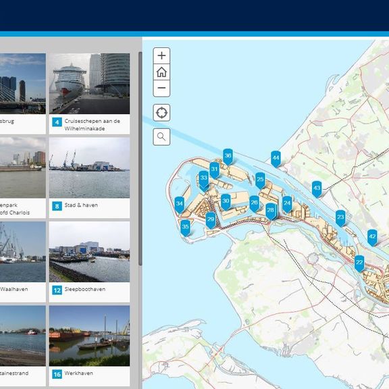Zoom in on the map
389x389 pixels.
[x=161, y=55]
